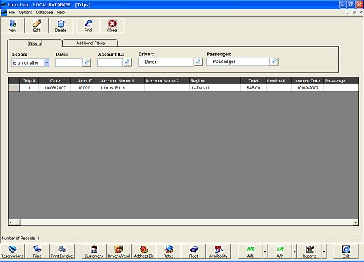Expand the Scope dropdown arrow
The width and height of the screenshot is (364, 262).
tap(47, 62)
